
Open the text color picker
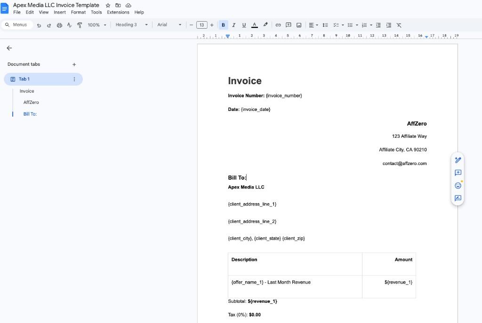pos(255,25)
